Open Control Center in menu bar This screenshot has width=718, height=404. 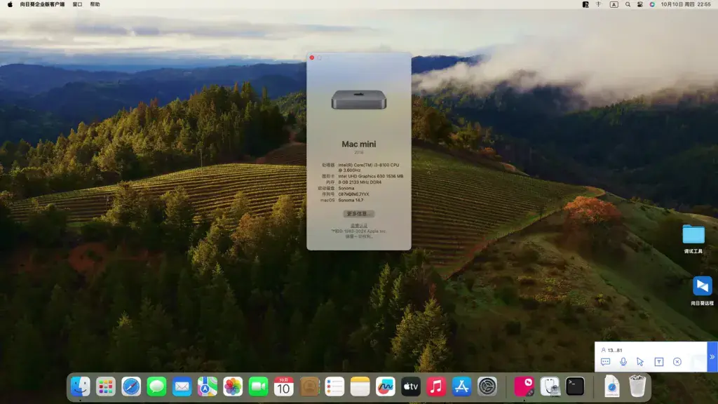639,4
